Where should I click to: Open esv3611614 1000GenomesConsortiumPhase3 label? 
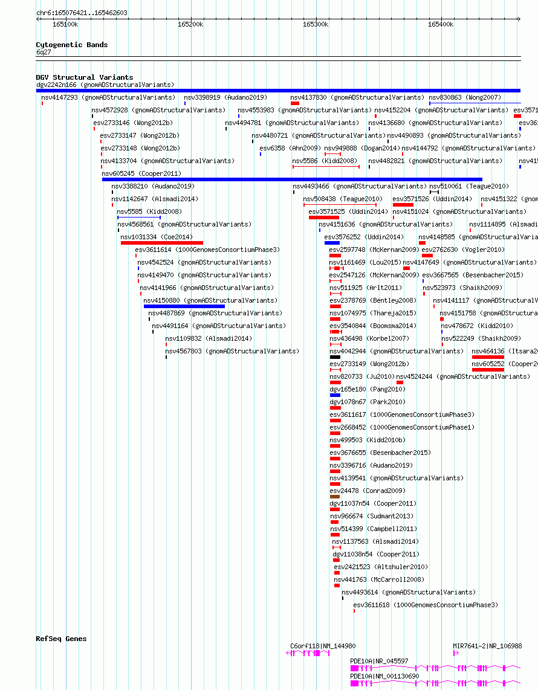[207, 250]
